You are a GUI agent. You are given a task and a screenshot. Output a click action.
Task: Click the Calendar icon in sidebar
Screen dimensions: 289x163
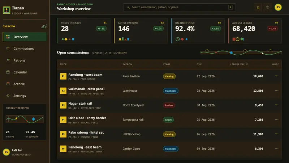(x=8, y=72)
